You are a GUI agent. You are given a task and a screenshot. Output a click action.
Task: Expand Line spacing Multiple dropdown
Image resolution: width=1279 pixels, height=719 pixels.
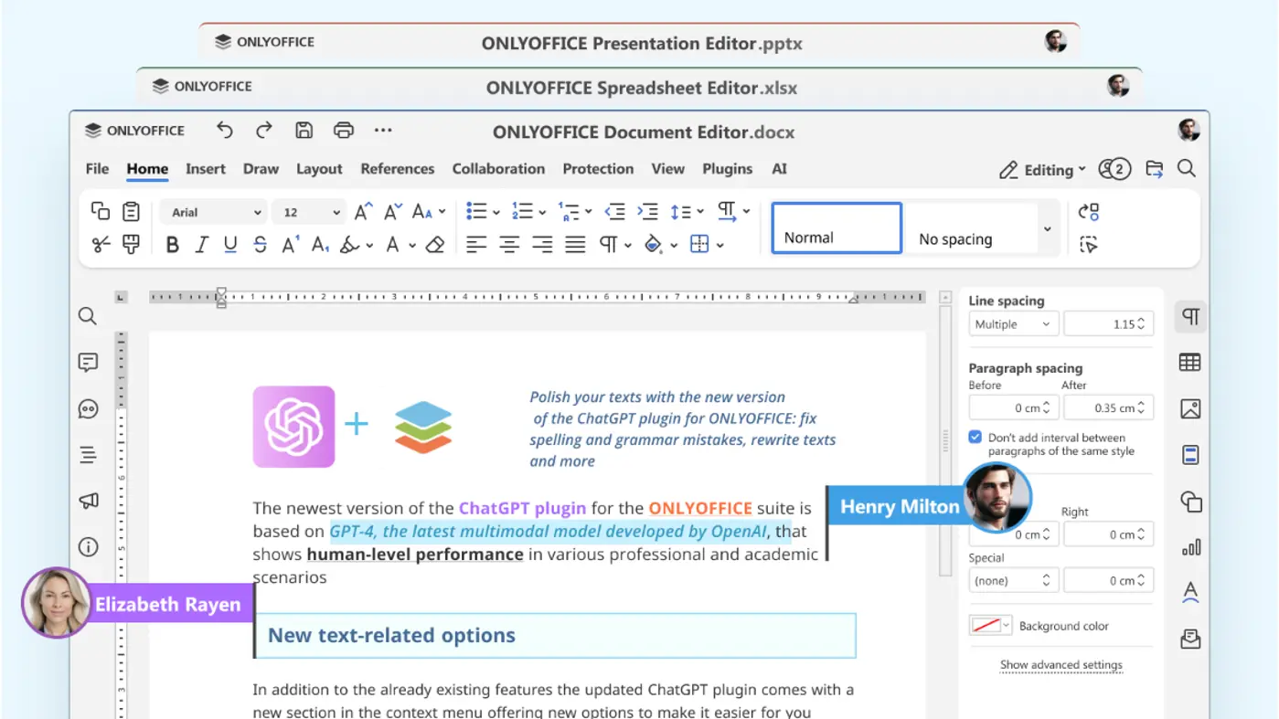click(x=1013, y=324)
